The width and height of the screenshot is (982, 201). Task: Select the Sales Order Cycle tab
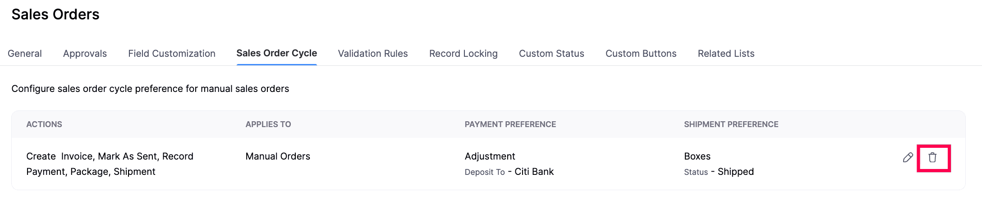point(276,53)
